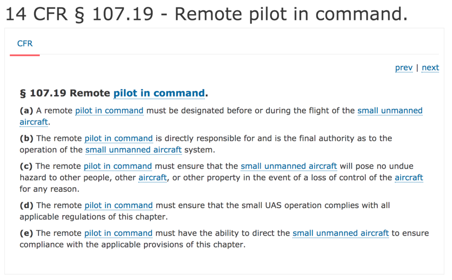Image resolution: width=452 pixels, height=280 pixels.
Task: Click the bold "(e)" paragraph label
Action: pos(26,233)
